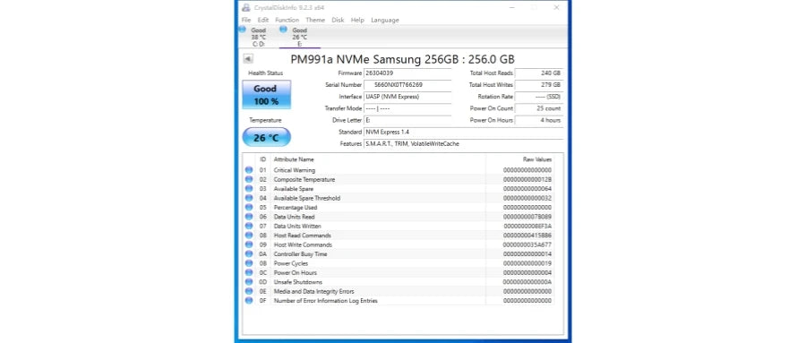Click the Serial Number value field
Screen dimensions: 806x343
[x=407, y=85]
